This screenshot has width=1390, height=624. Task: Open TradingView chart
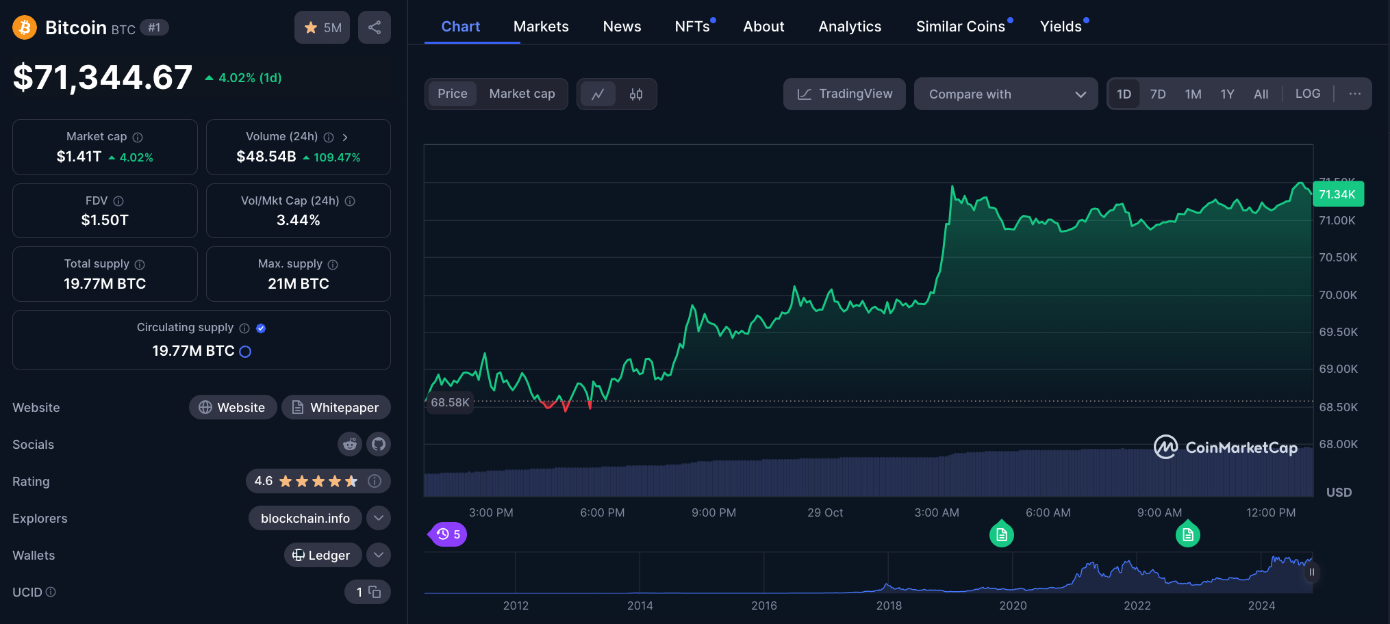[844, 94]
